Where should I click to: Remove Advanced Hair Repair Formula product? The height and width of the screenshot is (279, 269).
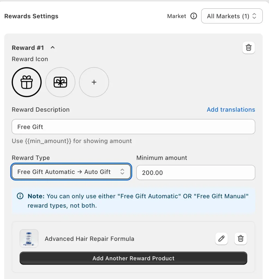pos(241,238)
